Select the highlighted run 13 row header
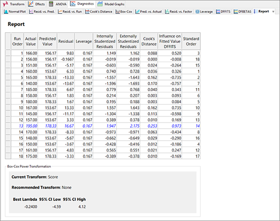Screen dimensions: 280x221 8,126
